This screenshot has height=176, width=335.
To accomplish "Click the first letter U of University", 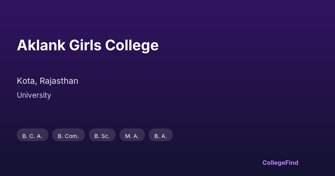I will [19, 95].
